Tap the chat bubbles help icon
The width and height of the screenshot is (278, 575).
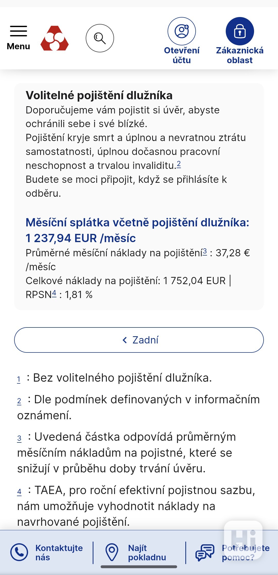tap(205, 553)
